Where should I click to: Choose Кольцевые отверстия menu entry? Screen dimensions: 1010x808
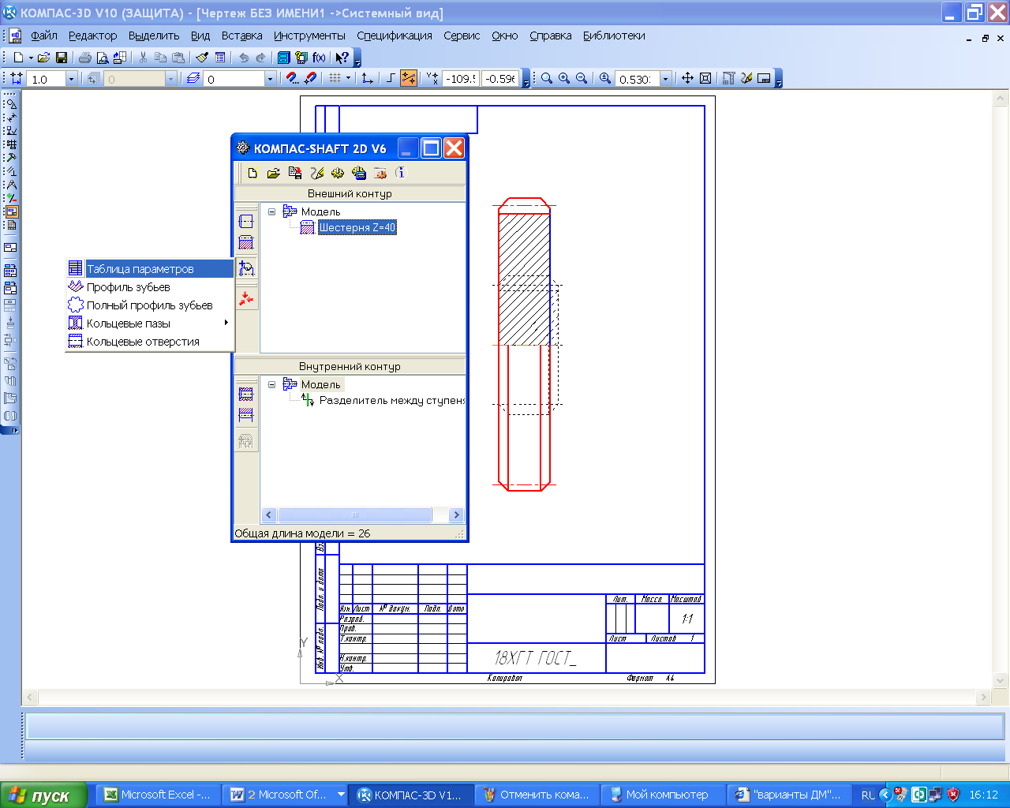pyautogui.click(x=150, y=342)
